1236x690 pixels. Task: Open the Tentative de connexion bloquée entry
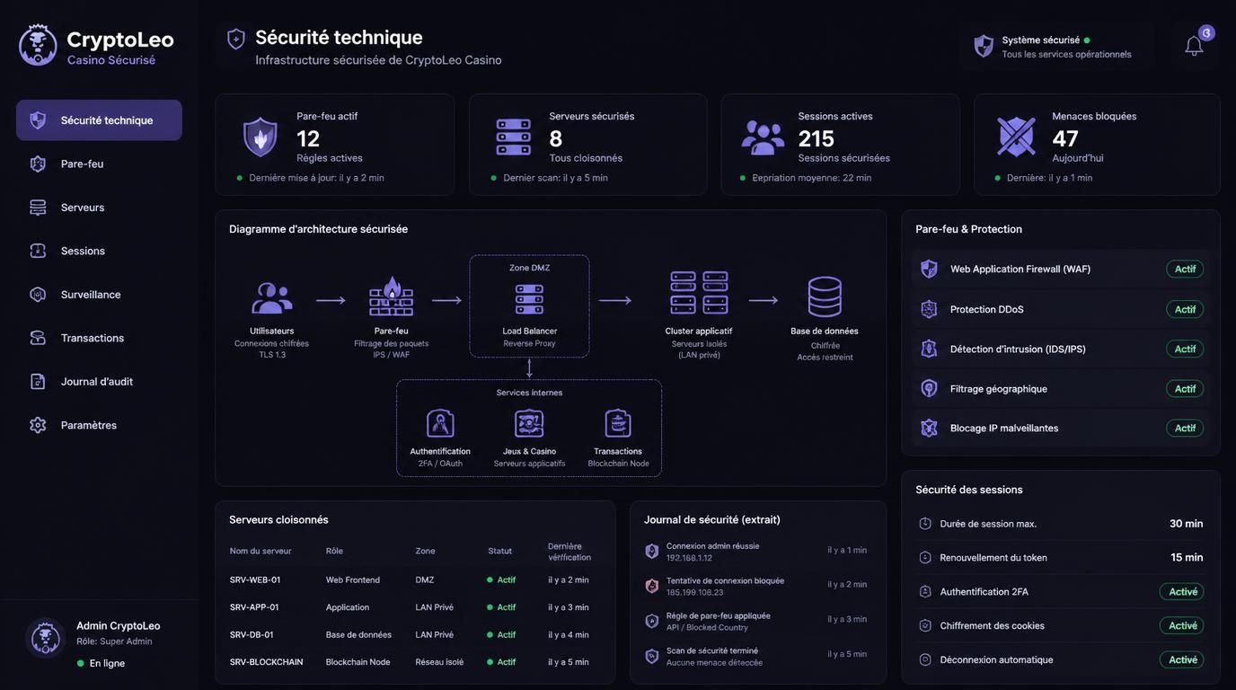[x=756, y=586]
